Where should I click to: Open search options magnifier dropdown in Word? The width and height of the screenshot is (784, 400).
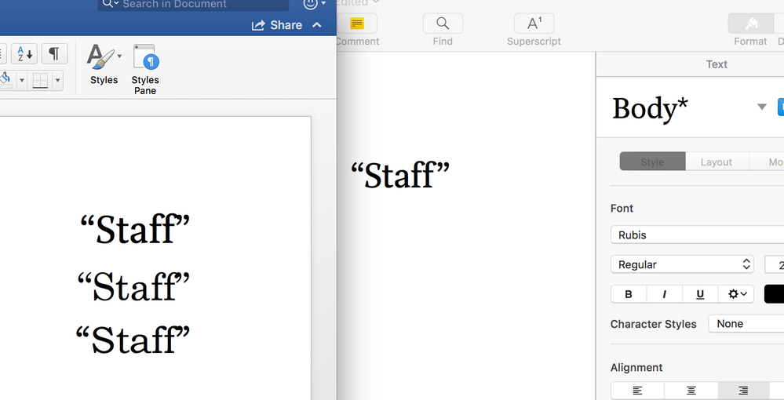point(111,4)
